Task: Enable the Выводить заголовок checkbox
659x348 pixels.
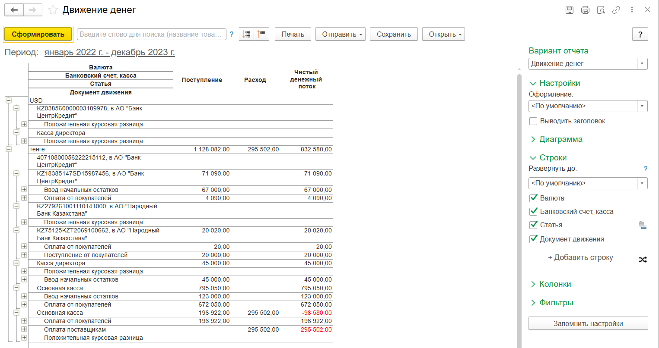Action: point(533,121)
